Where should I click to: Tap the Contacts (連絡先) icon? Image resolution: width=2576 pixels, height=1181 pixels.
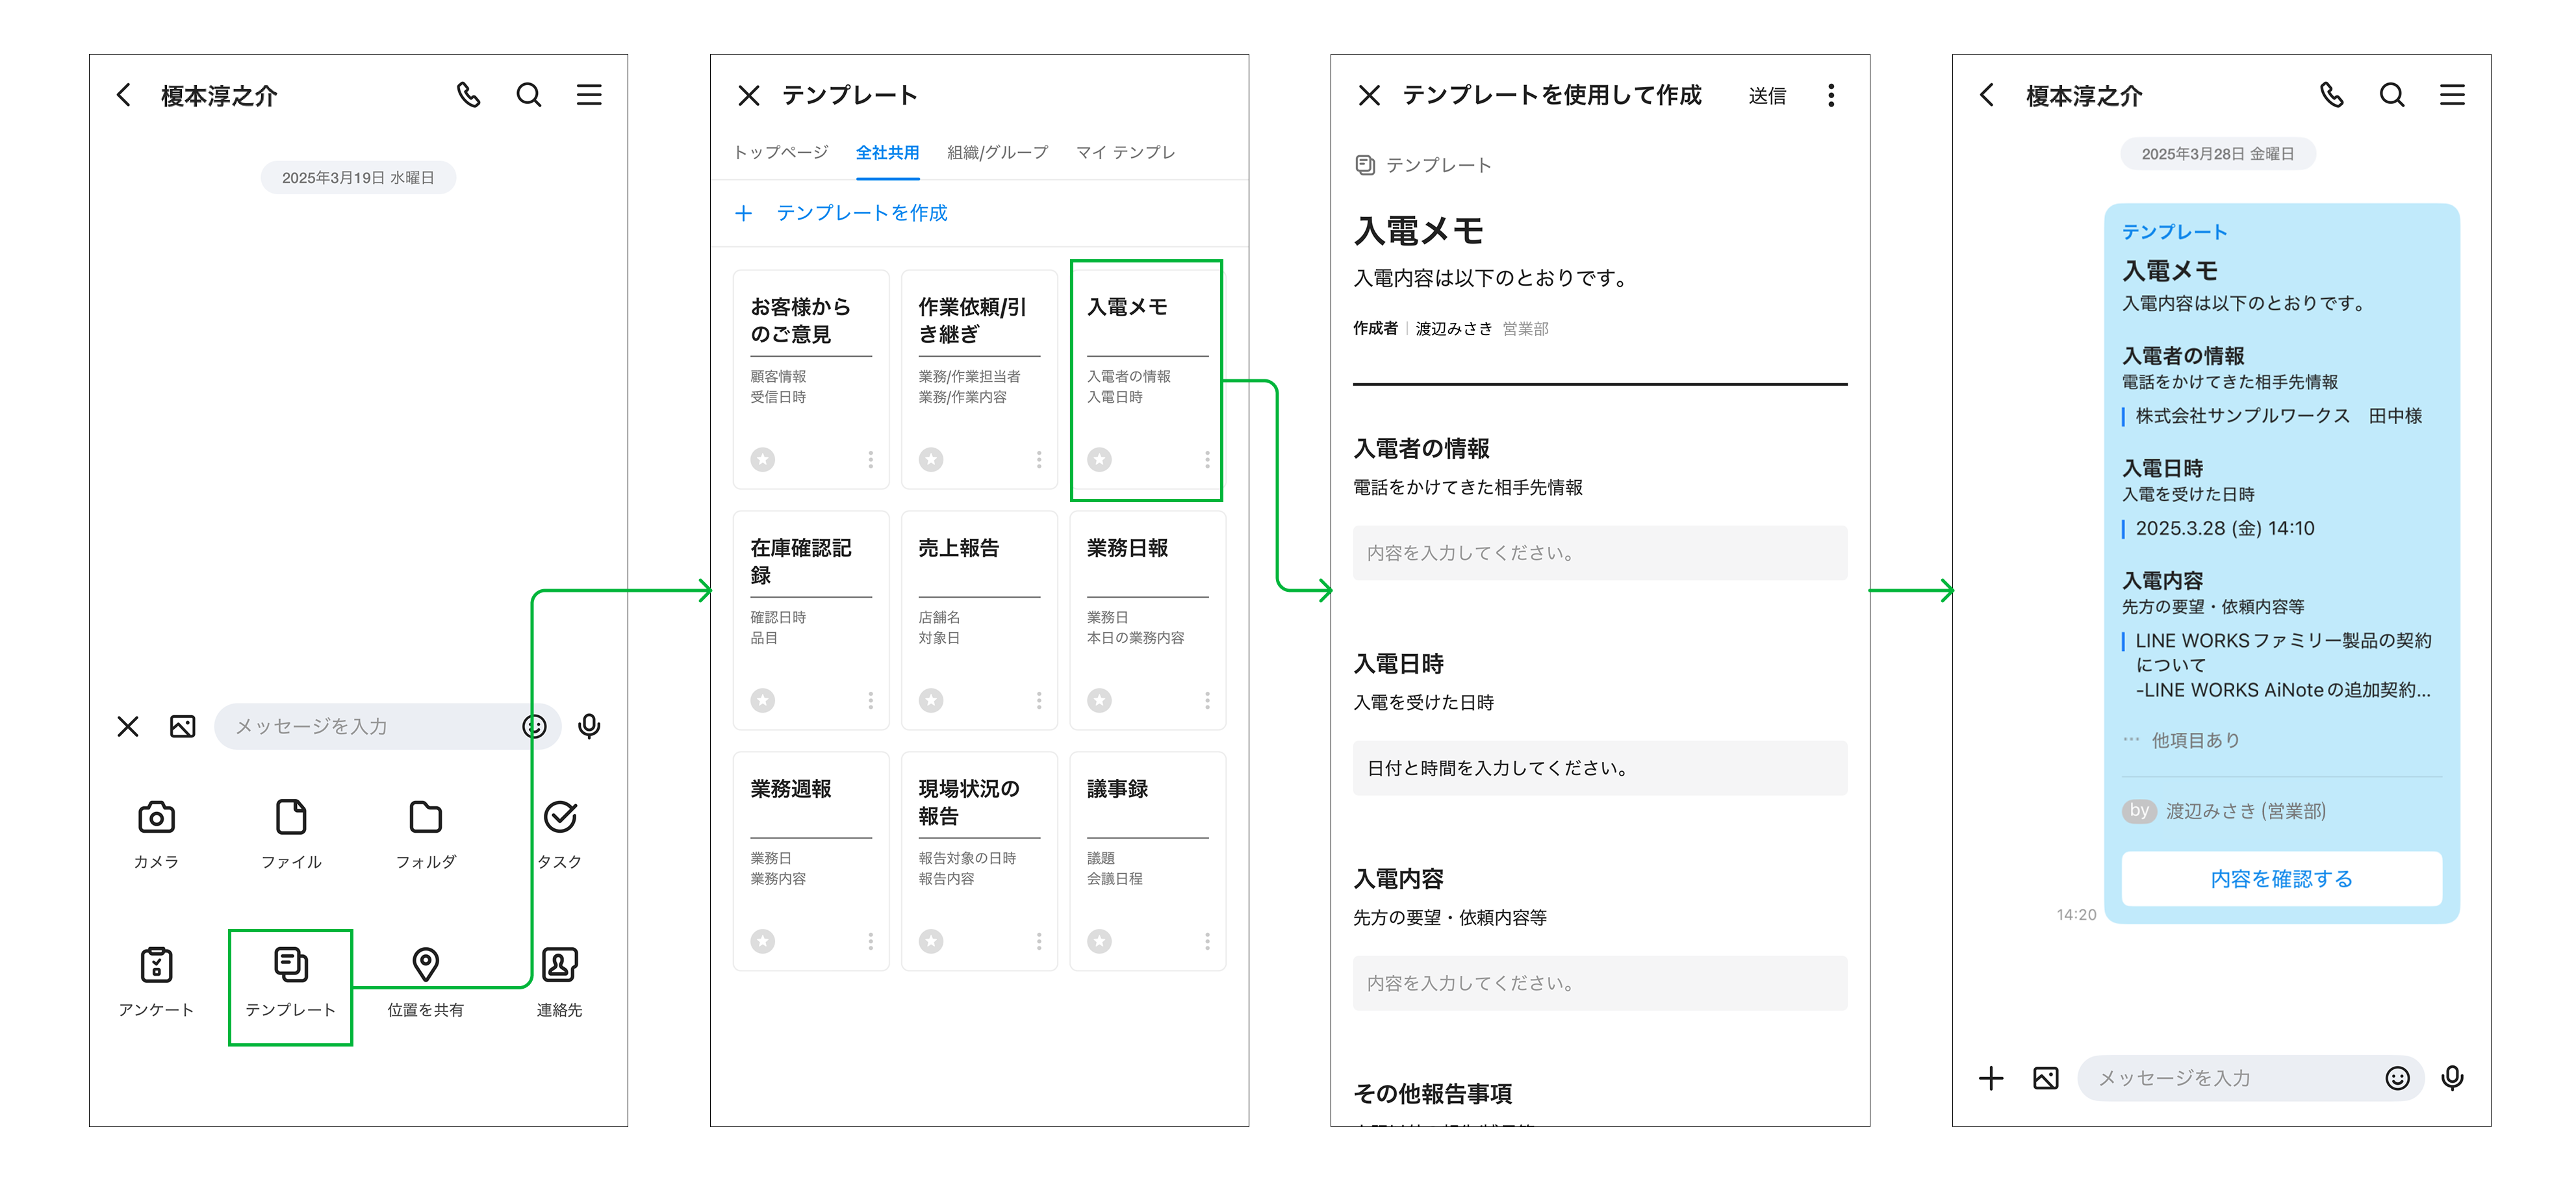click(x=559, y=966)
